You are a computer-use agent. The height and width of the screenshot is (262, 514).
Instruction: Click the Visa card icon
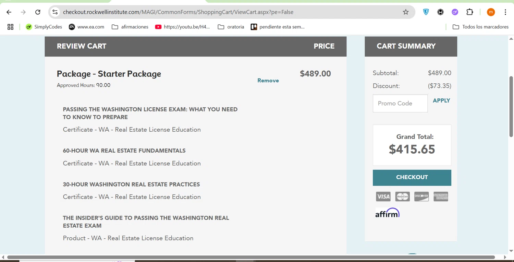tap(383, 196)
